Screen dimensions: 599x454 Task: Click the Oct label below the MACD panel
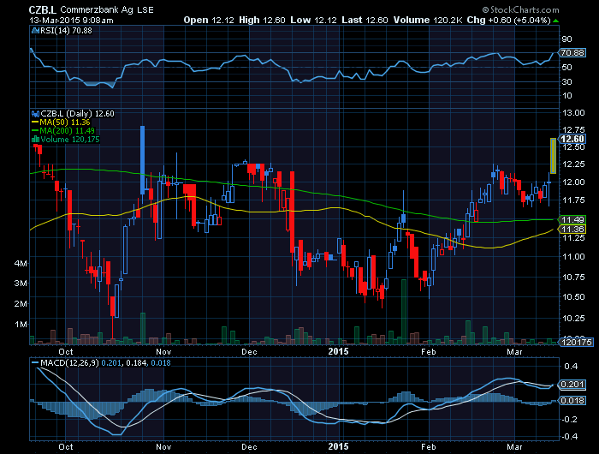pyautogui.click(x=66, y=447)
